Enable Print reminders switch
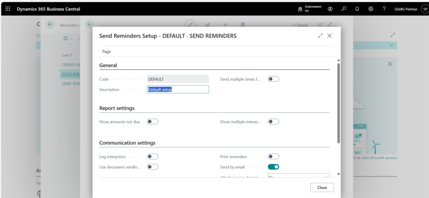 tap(273, 157)
